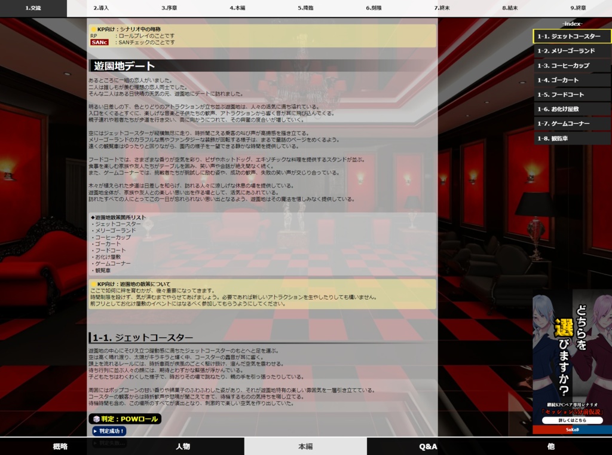Click 観覧車 in the stroll spot list
Viewport: 612px width, 455px height.
click(x=103, y=270)
